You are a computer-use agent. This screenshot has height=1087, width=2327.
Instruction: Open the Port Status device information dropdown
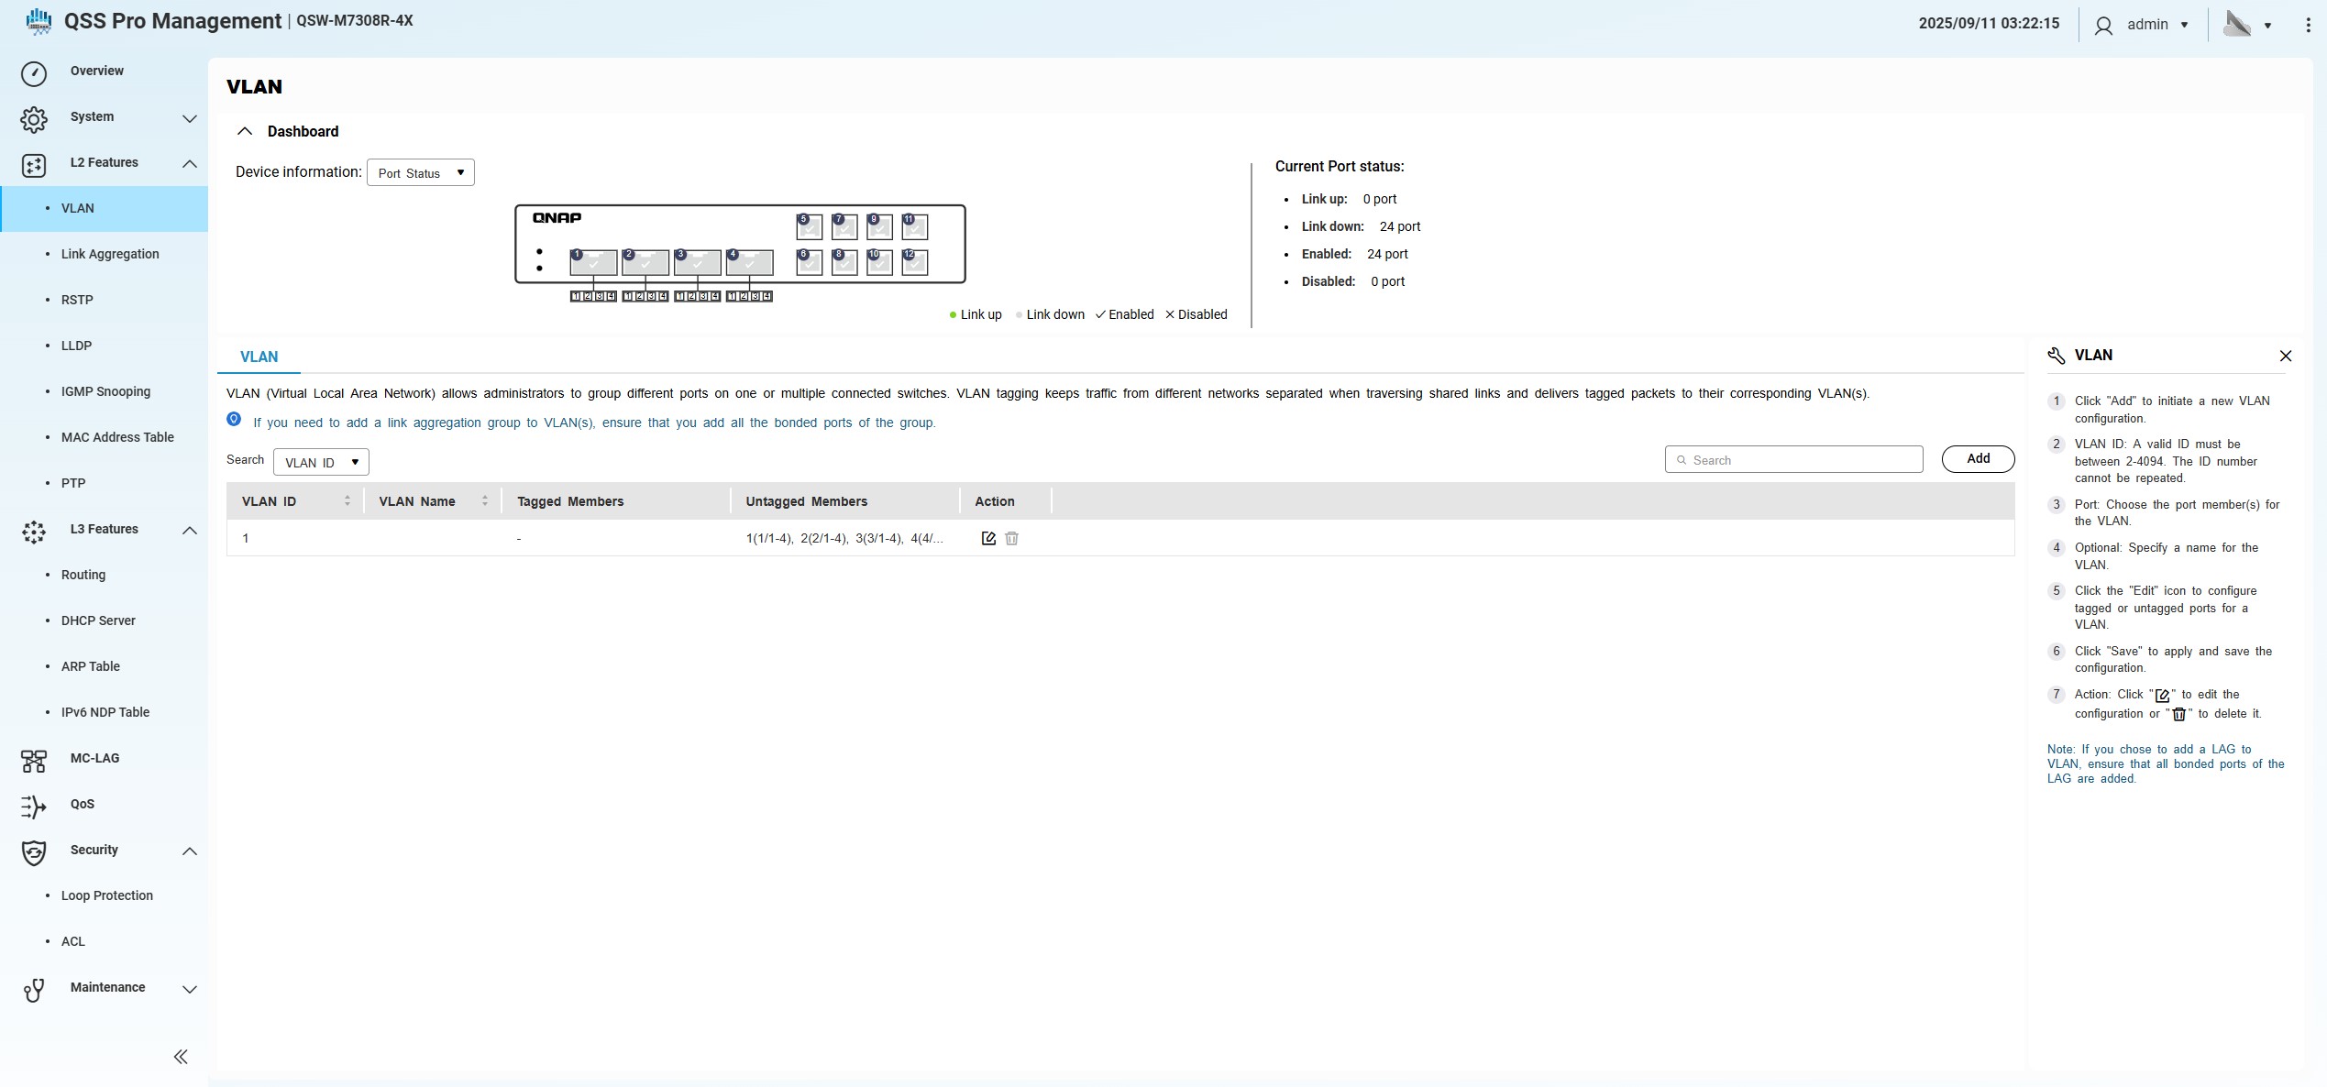coord(421,172)
